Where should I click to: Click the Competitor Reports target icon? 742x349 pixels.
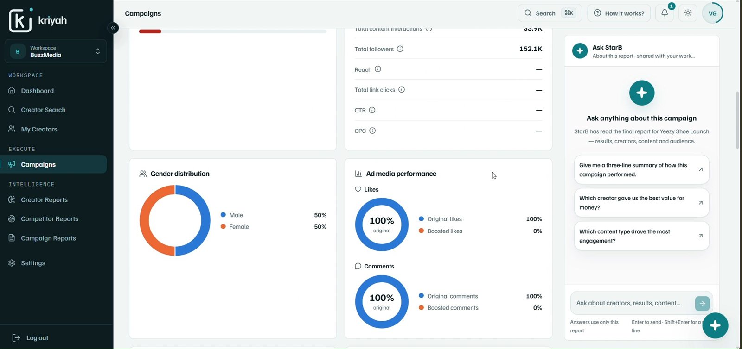pyautogui.click(x=12, y=219)
